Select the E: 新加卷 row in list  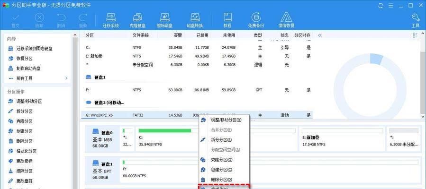point(198,56)
